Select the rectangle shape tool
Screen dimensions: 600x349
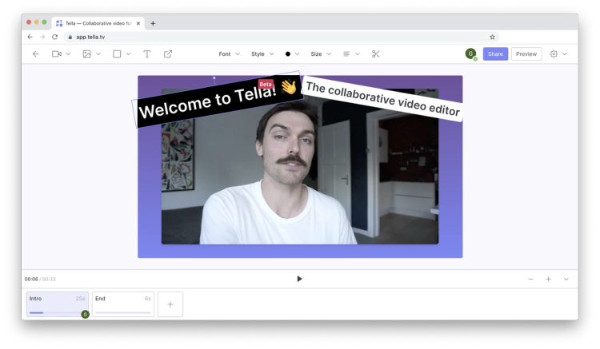click(x=117, y=54)
